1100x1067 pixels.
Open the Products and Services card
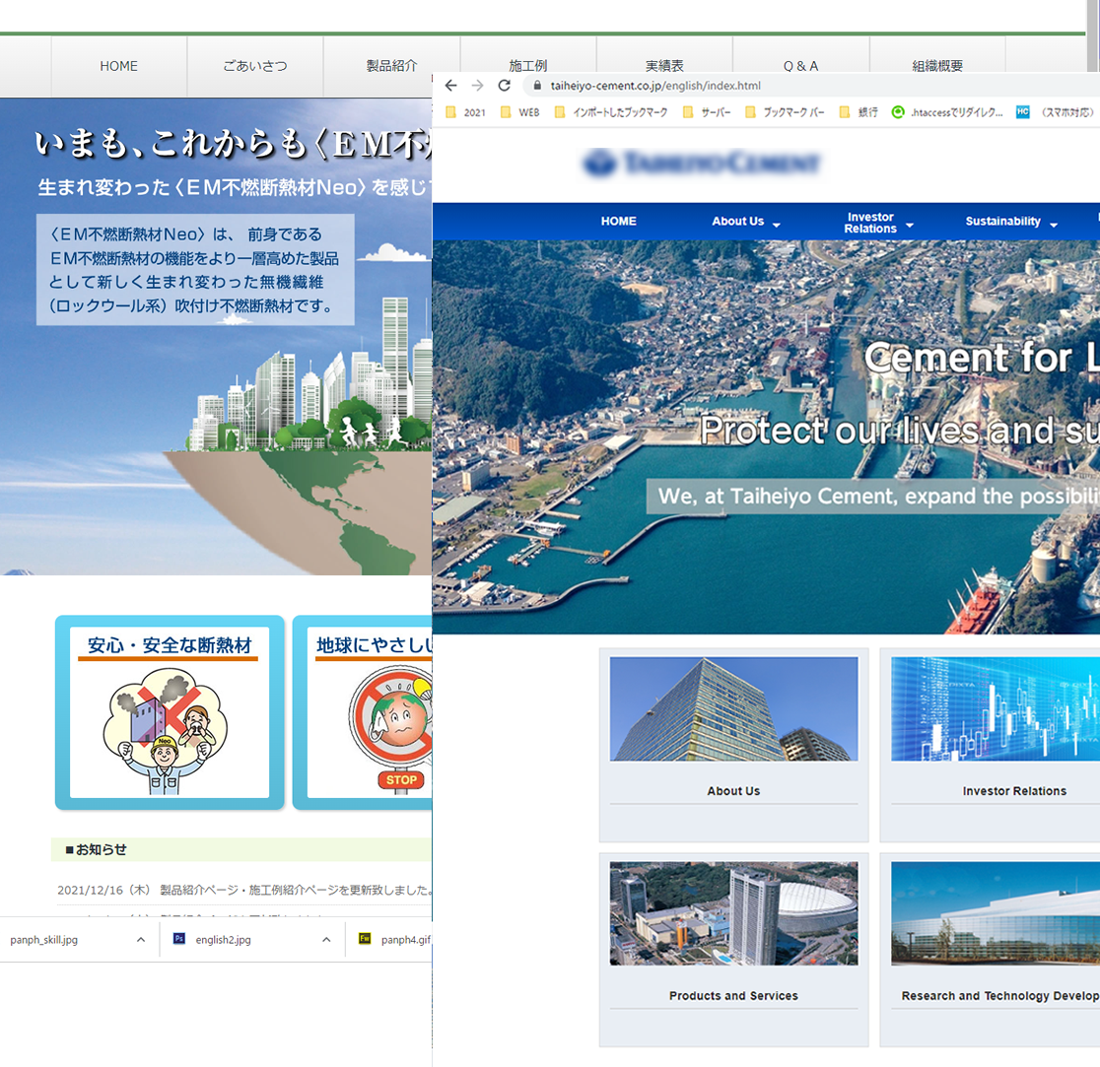click(733, 949)
